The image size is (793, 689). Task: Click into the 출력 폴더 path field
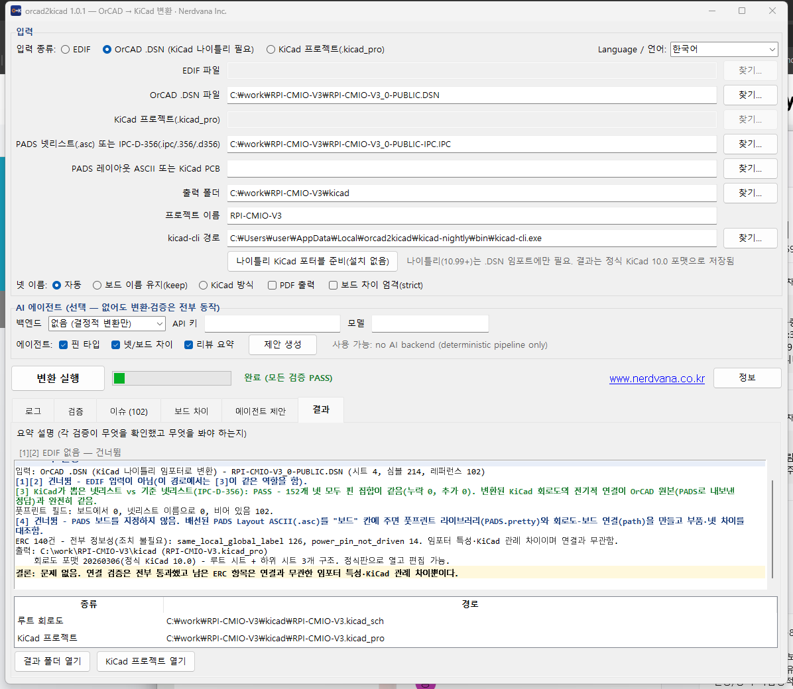pyautogui.click(x=471, y=193)
